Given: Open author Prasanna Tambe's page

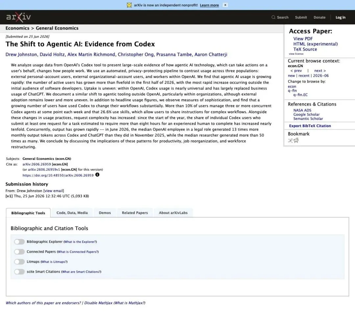Looking at the screenshot, I should coord(174,55).
